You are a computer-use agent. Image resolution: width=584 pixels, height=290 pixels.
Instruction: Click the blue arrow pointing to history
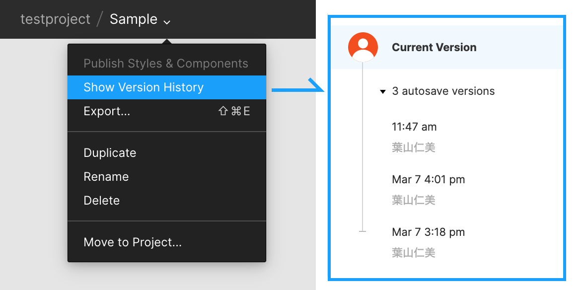click(298, 85)
